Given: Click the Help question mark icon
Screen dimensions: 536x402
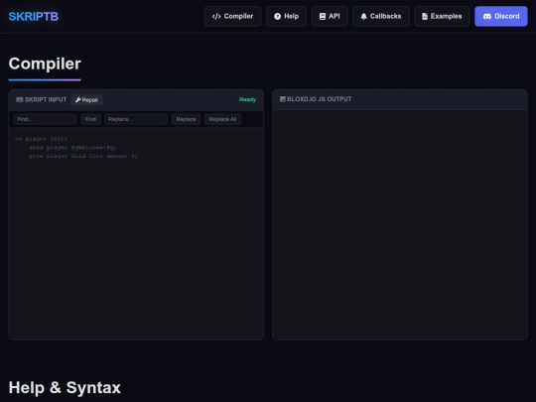Looking at the screenshot, I should [x=277, y=17].
